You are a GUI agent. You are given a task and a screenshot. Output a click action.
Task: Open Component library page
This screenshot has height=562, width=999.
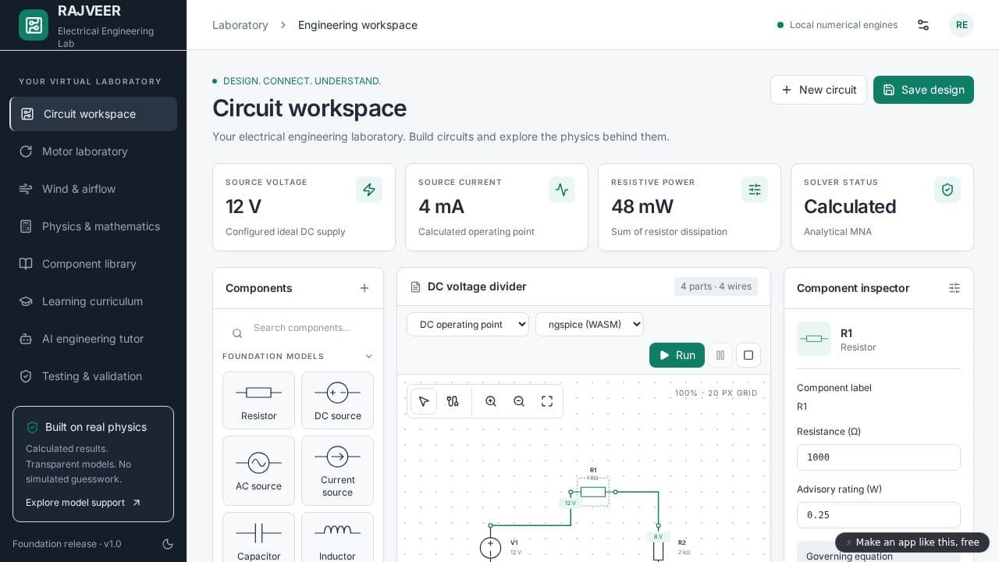pyautogui.click(x=94, y=264)
